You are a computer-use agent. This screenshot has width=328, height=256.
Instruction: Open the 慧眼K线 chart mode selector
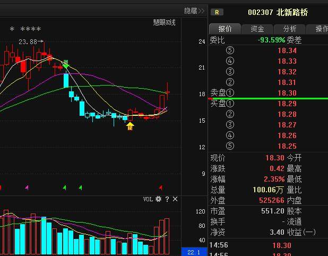[164, 22]
